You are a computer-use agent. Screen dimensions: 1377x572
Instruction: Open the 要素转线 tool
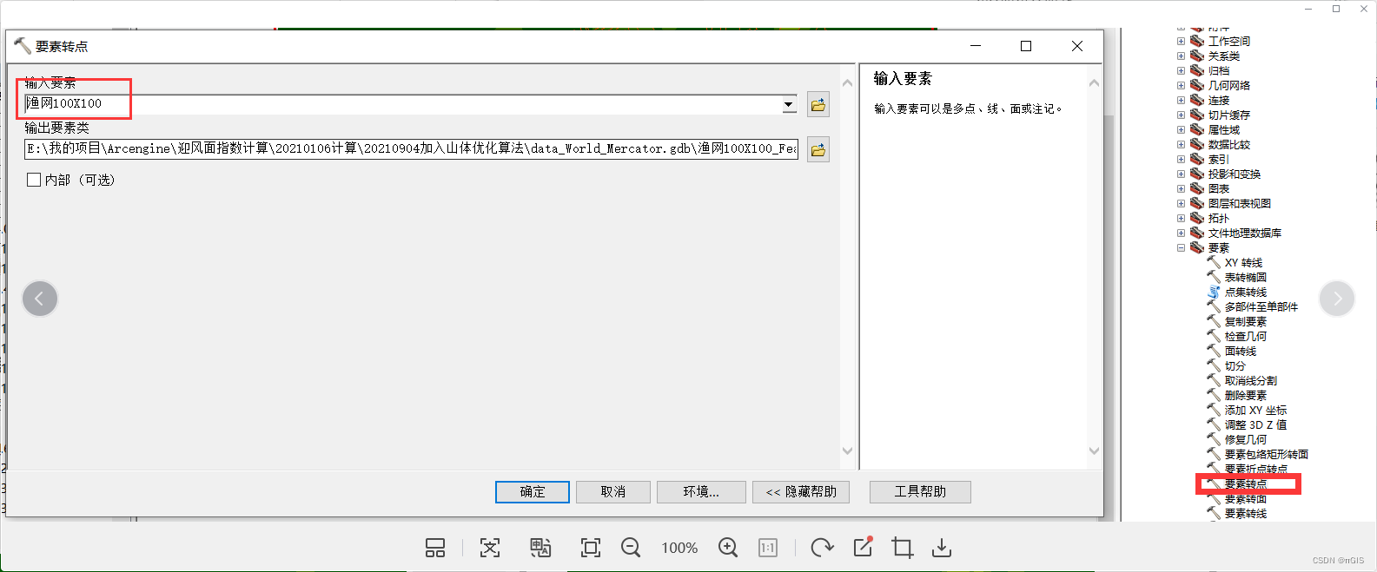(1245, 514)
